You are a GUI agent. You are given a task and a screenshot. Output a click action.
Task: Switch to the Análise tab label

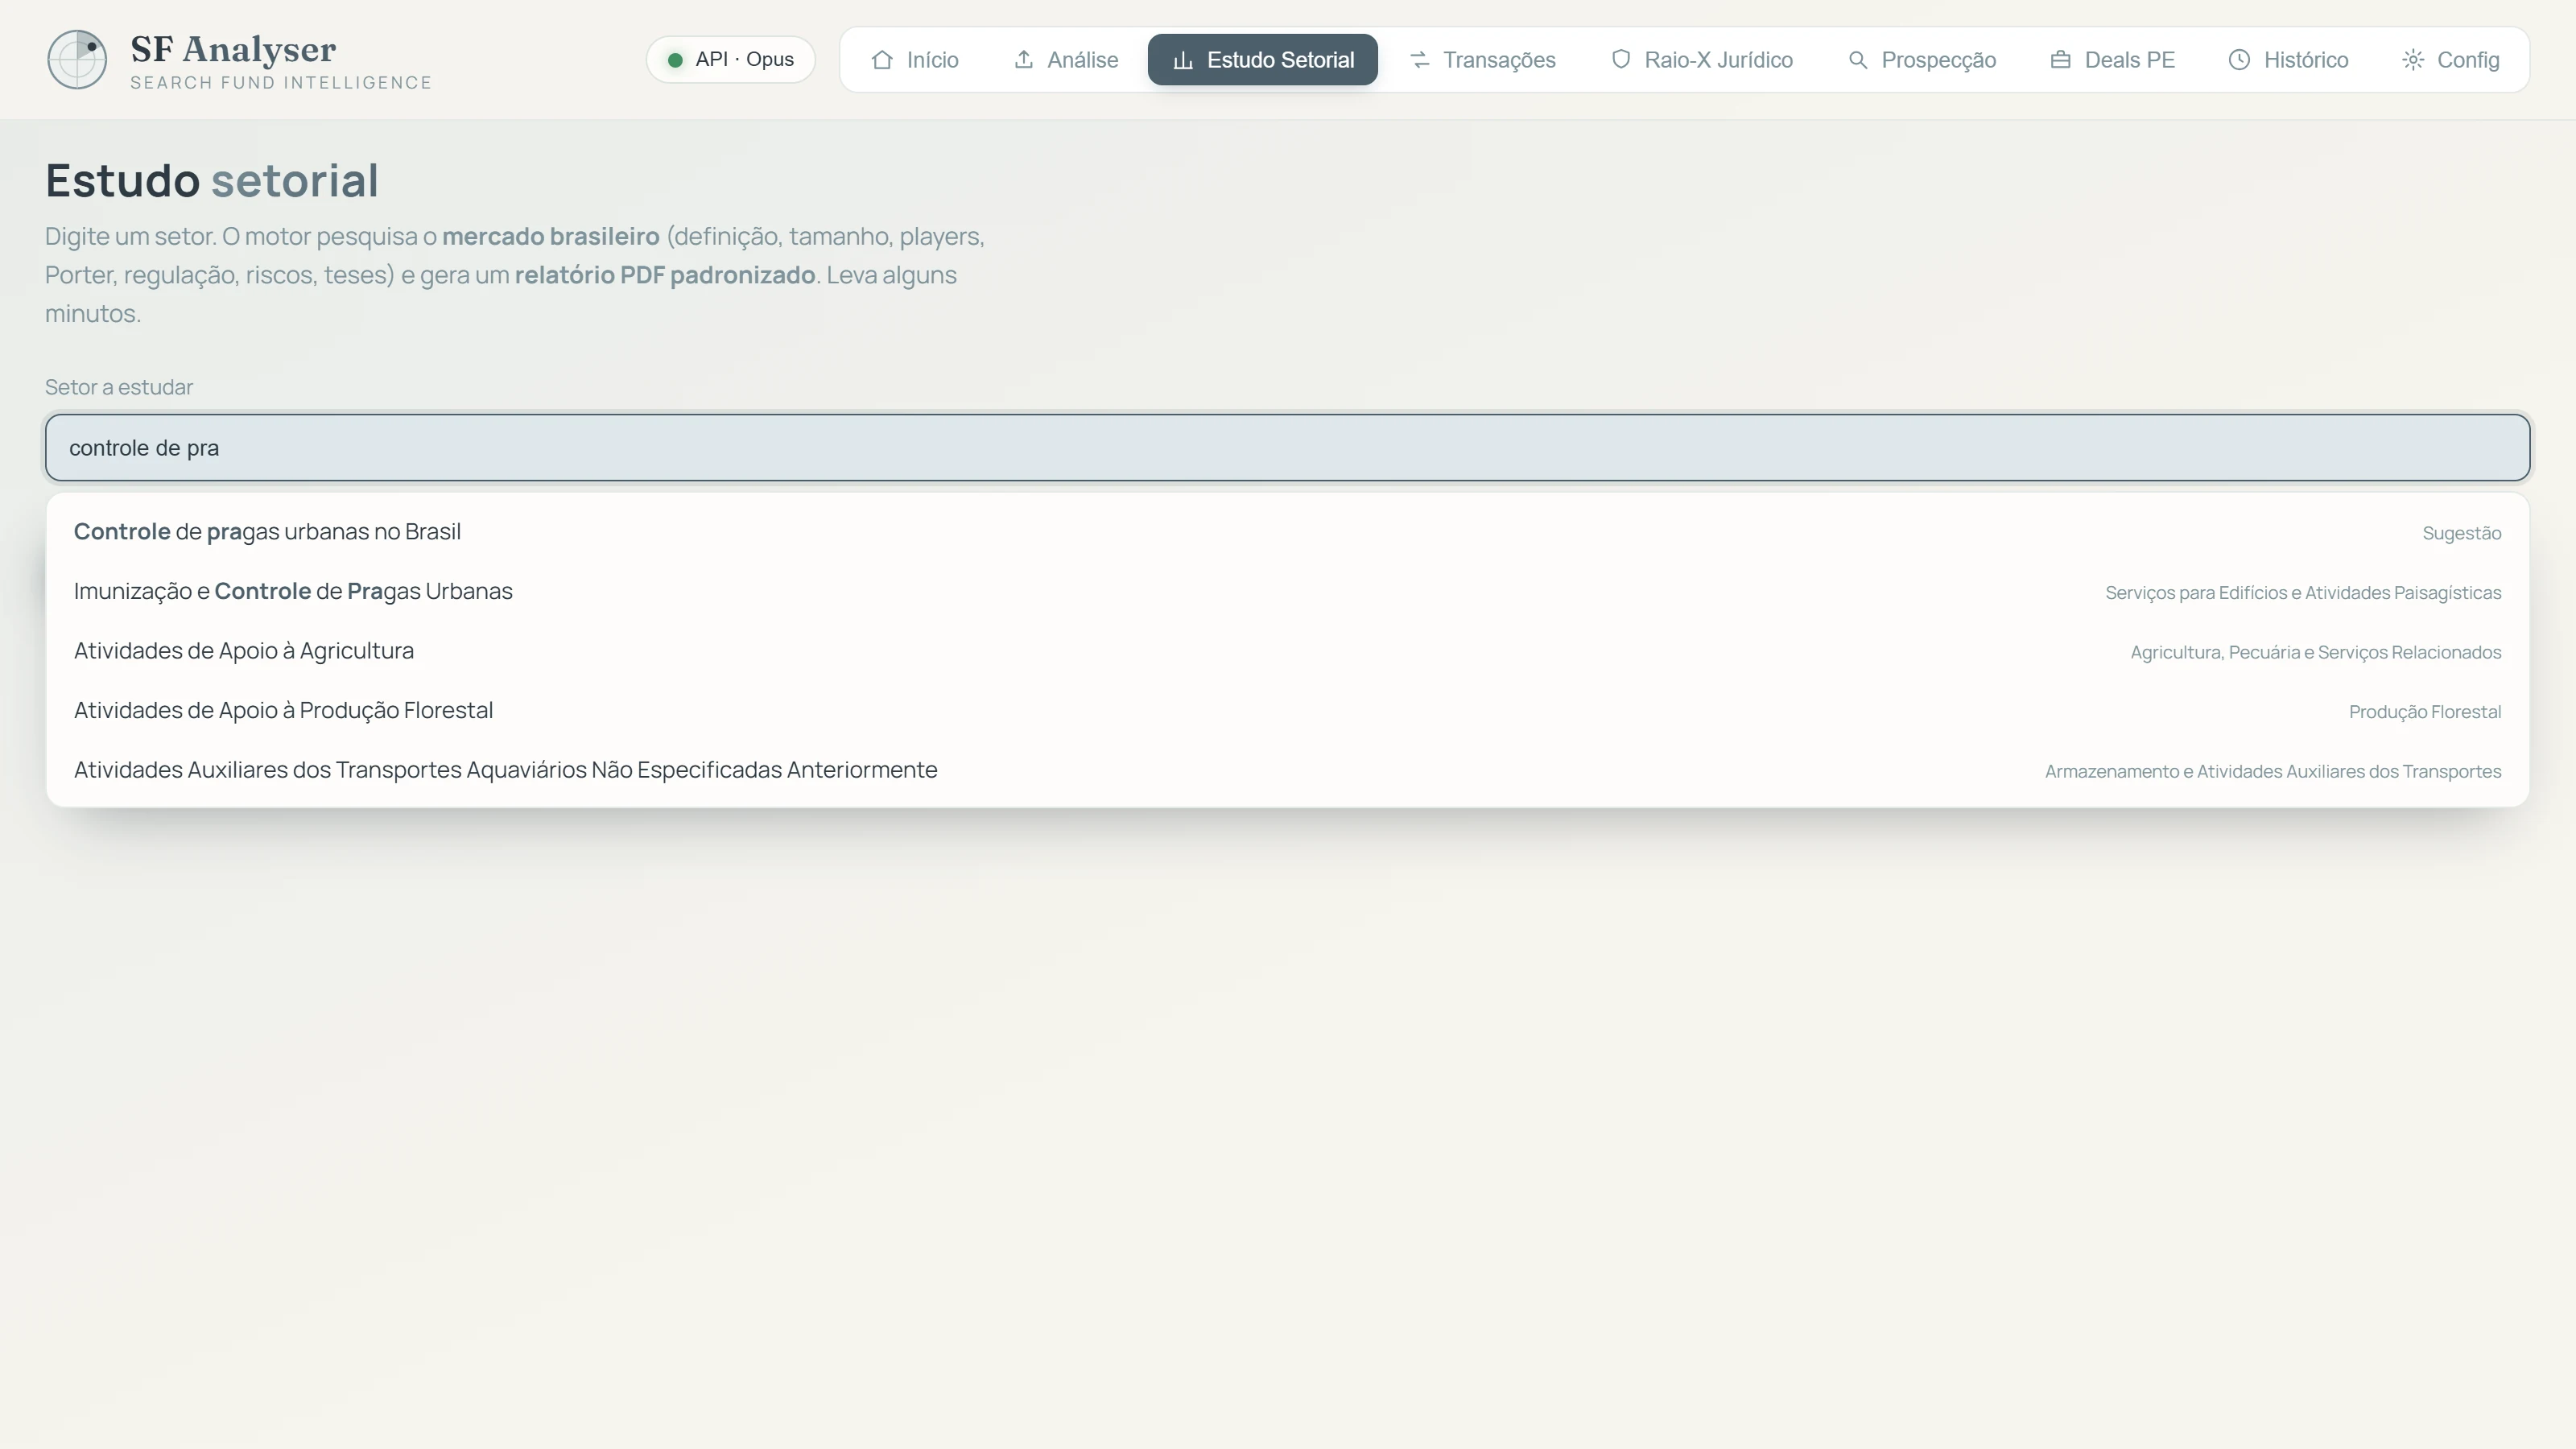click(1082, 60)
